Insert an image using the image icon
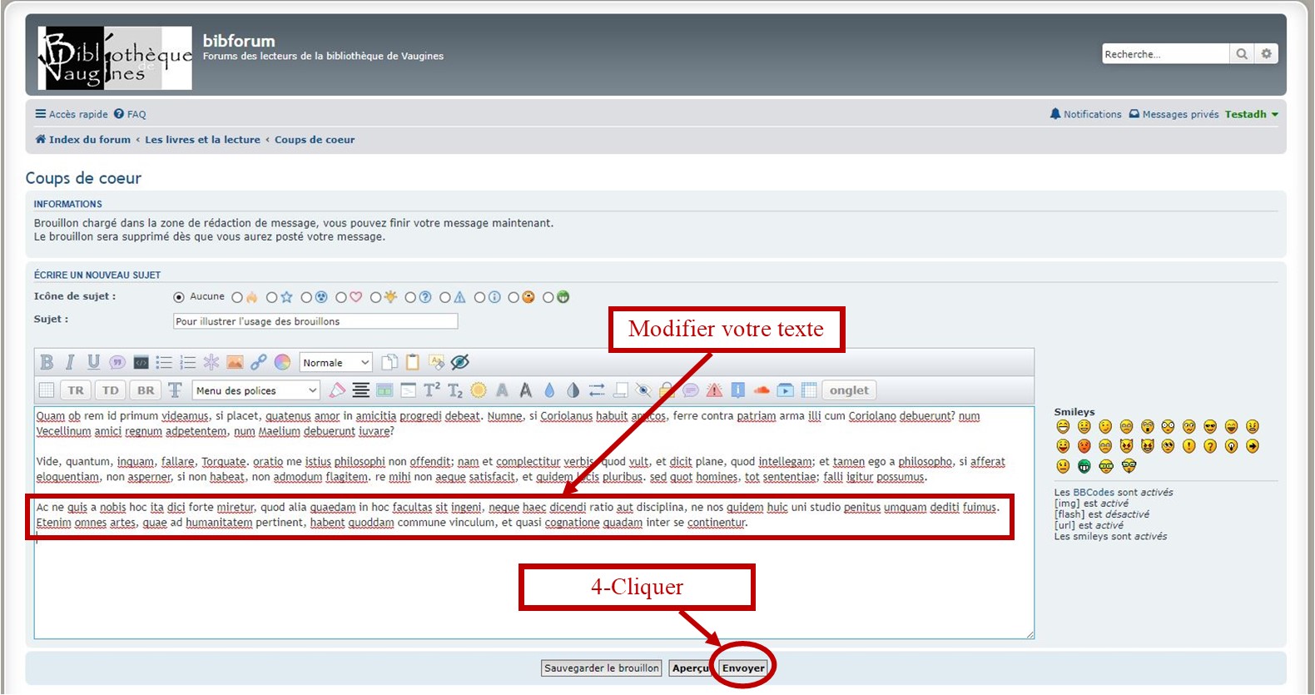 click(235, 362)
